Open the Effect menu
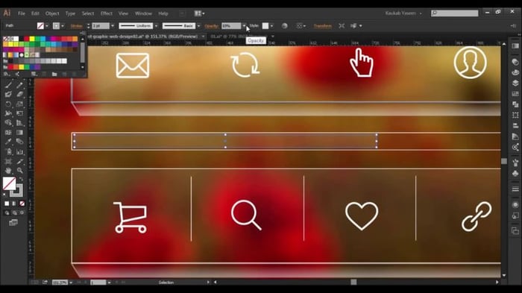522x293 pixels. point(107,13)
